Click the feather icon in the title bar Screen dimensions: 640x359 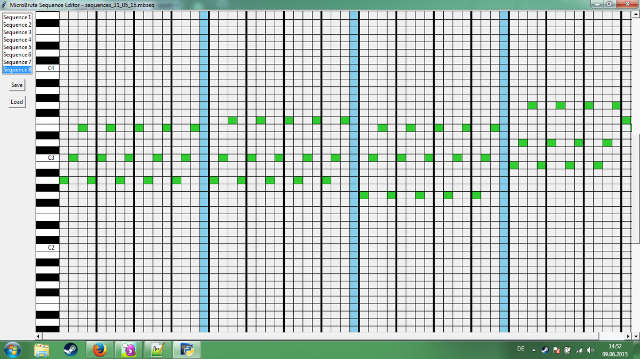[x=4, y=4]
